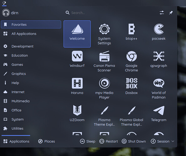Image resolution: width=186 pixels, height=156 pixels.
Task: Click the dirn user avatar
Action: 6,13
